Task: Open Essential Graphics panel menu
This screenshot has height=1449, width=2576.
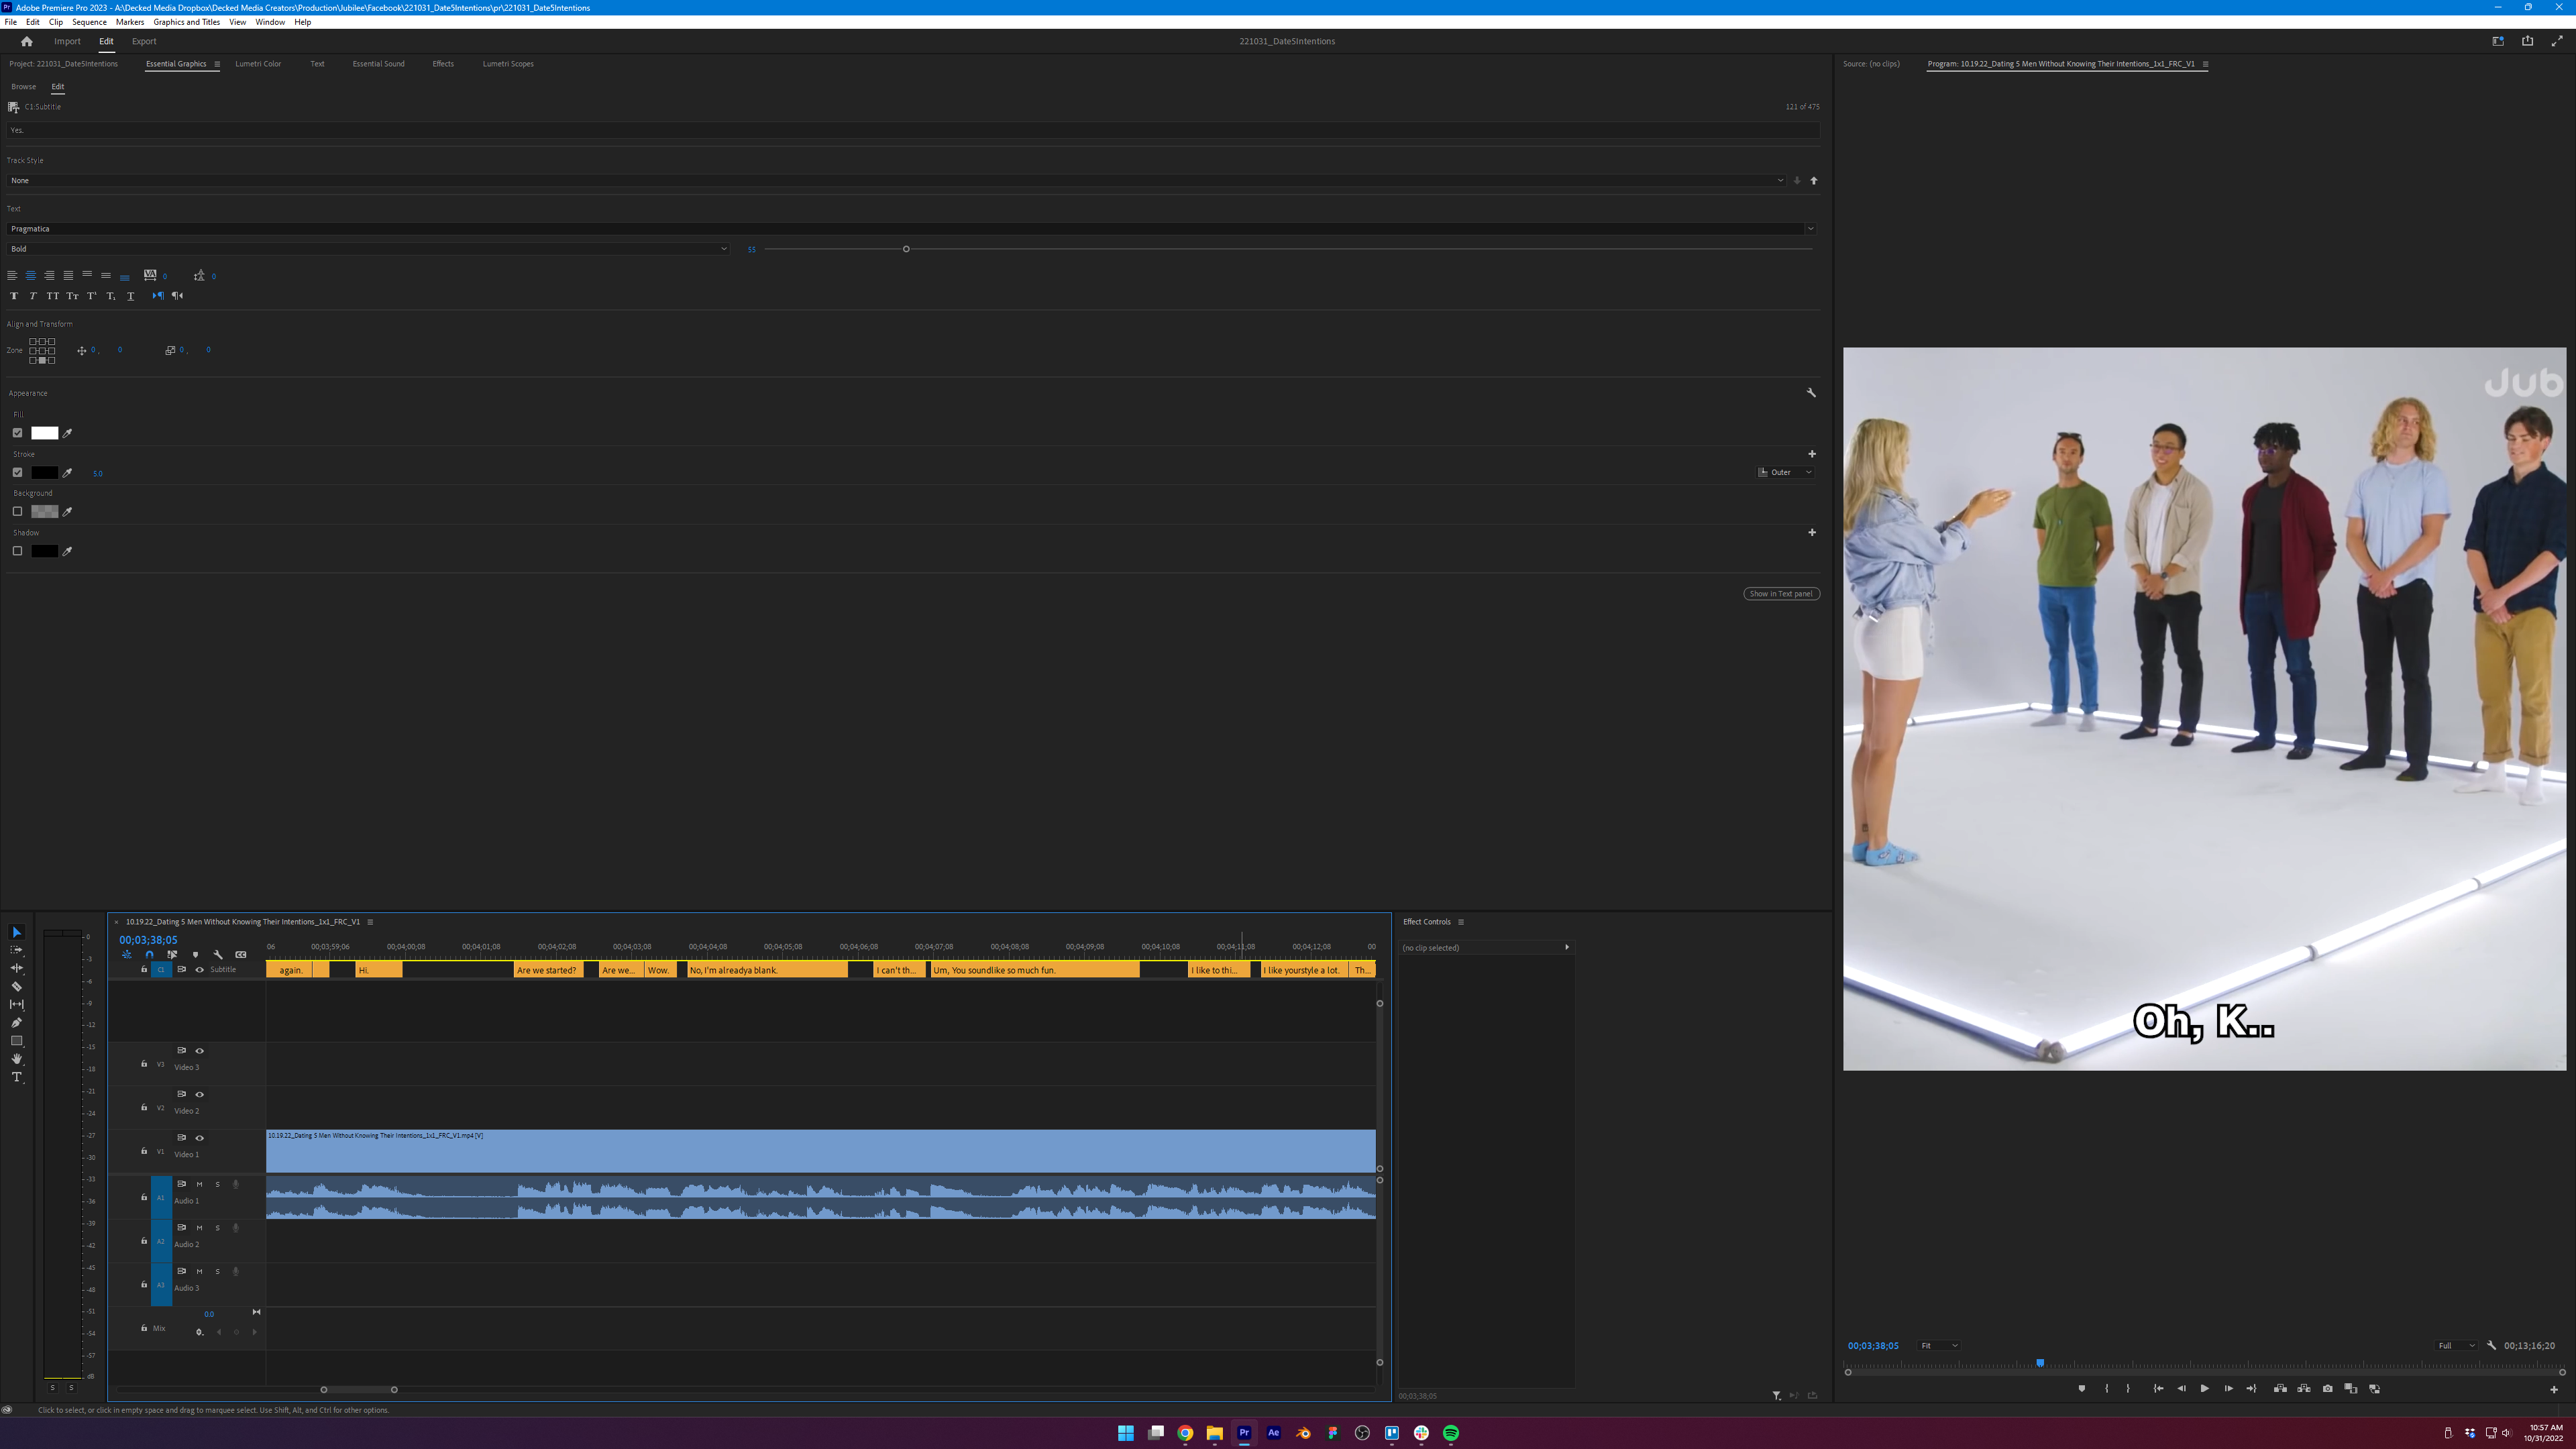Action: tap(217, 64)
